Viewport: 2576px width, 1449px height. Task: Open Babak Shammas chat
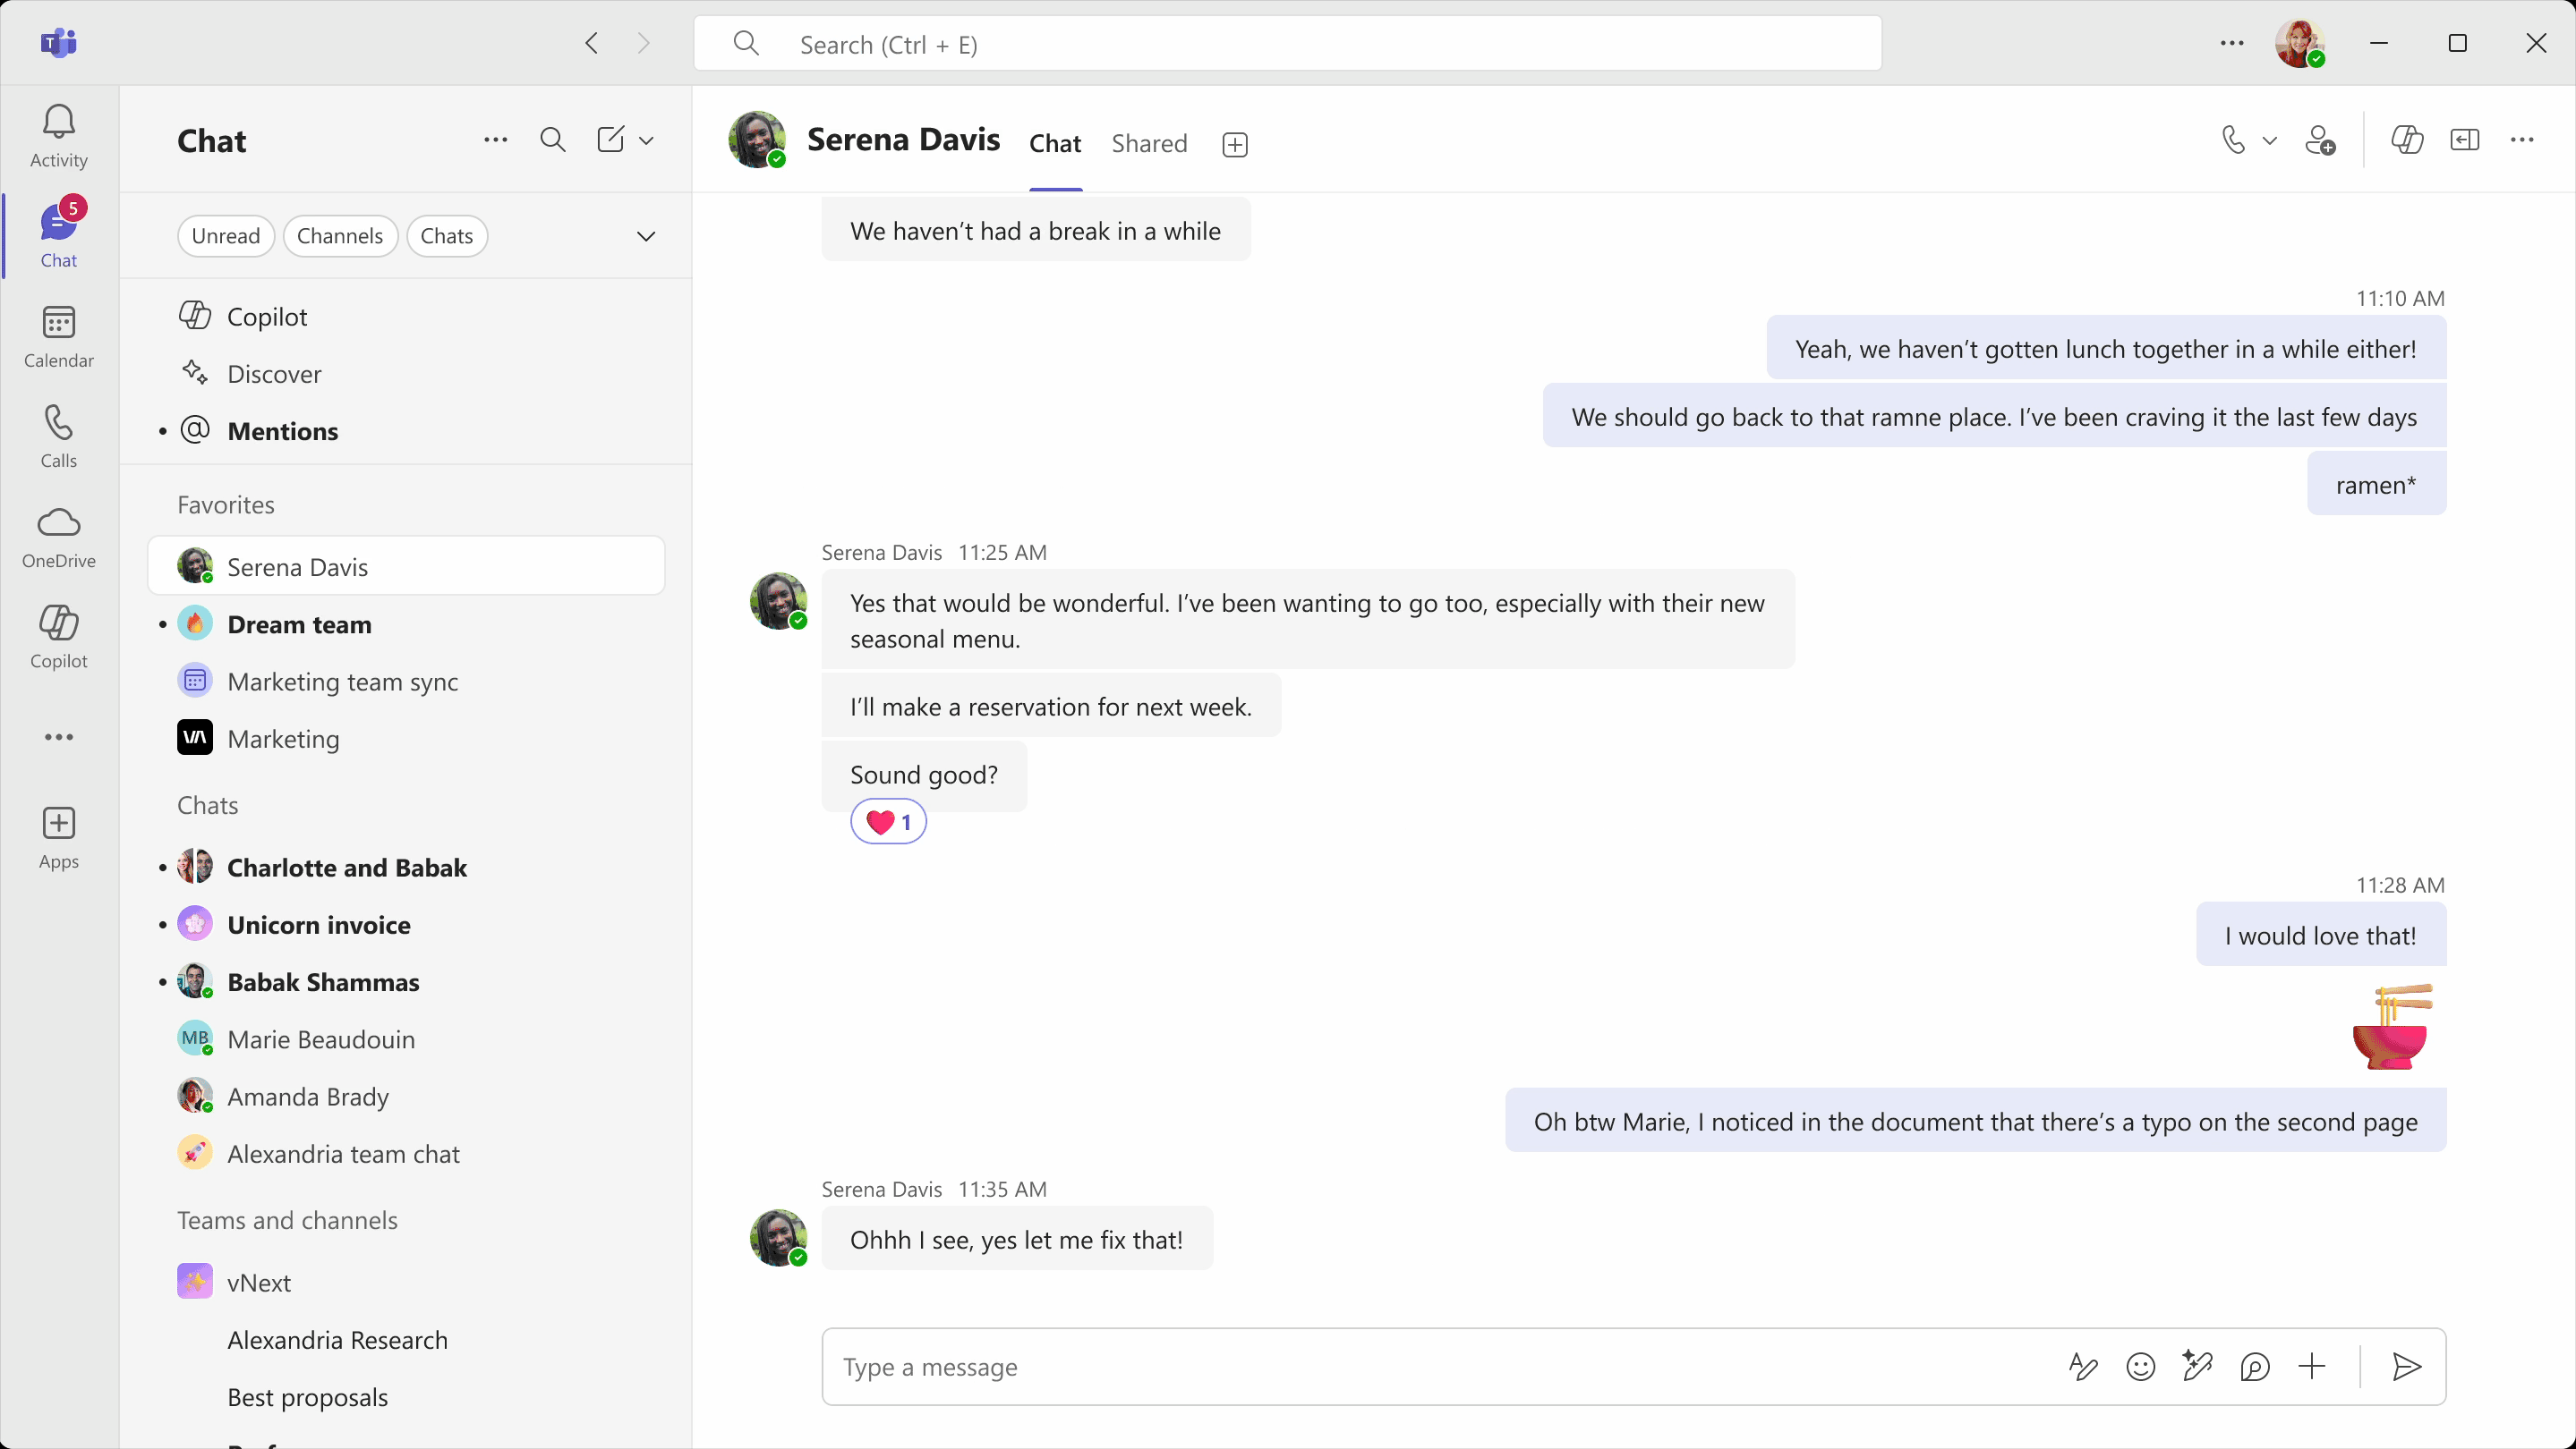click(x=406, y=981)
